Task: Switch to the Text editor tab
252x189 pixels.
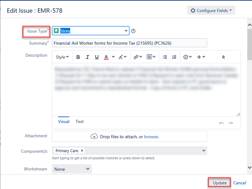Action: click(80, 122)
